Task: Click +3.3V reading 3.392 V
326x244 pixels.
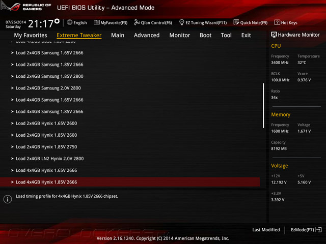Action: (278, 200)
